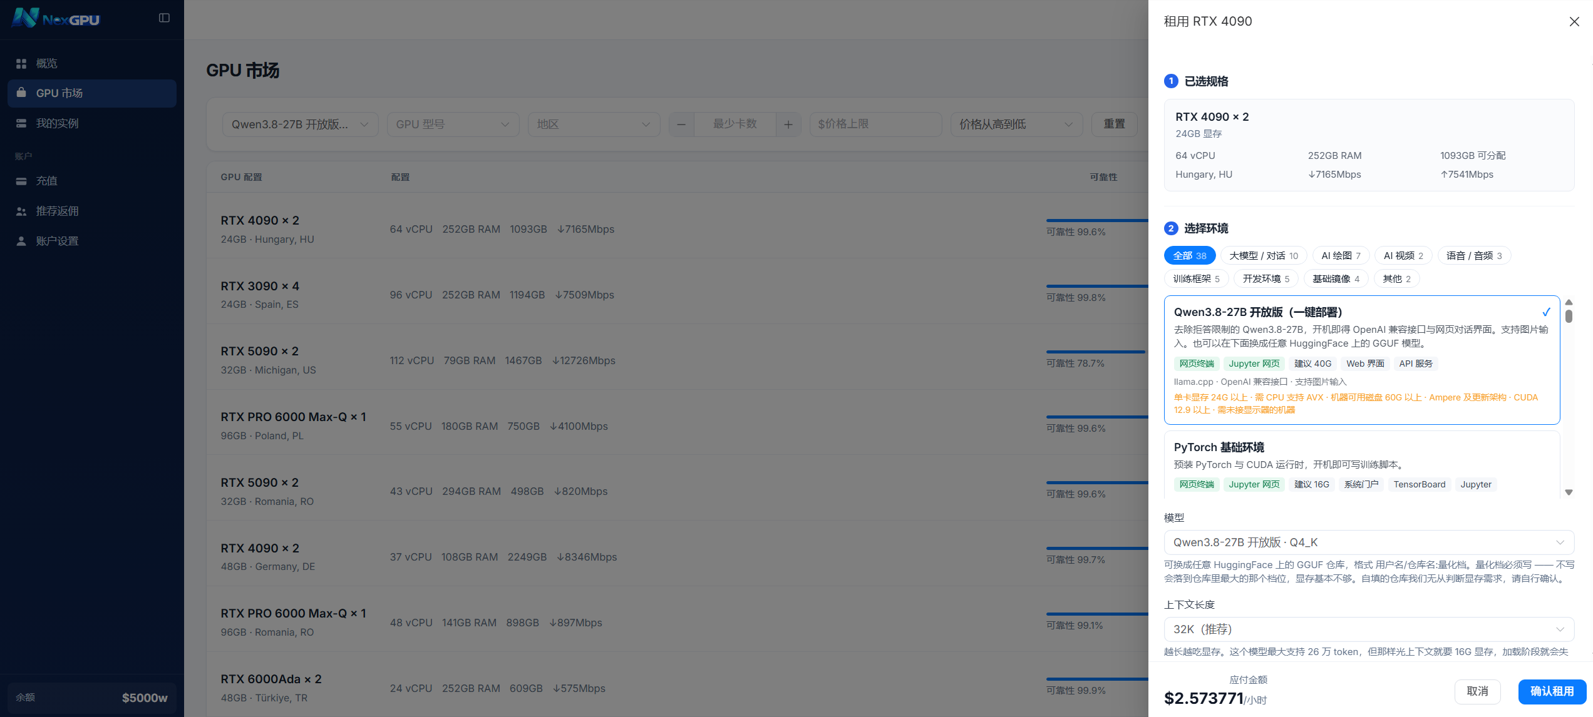Close the 租用 RTX 4090 drawer
This screenshot has height=717, width=1593.
(x=1574, y=21)
